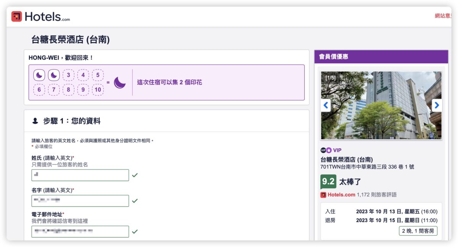Click green checkmark beside 姓氏 field
Viewport: 458px width, 247px height.
(x=135, y=175)
